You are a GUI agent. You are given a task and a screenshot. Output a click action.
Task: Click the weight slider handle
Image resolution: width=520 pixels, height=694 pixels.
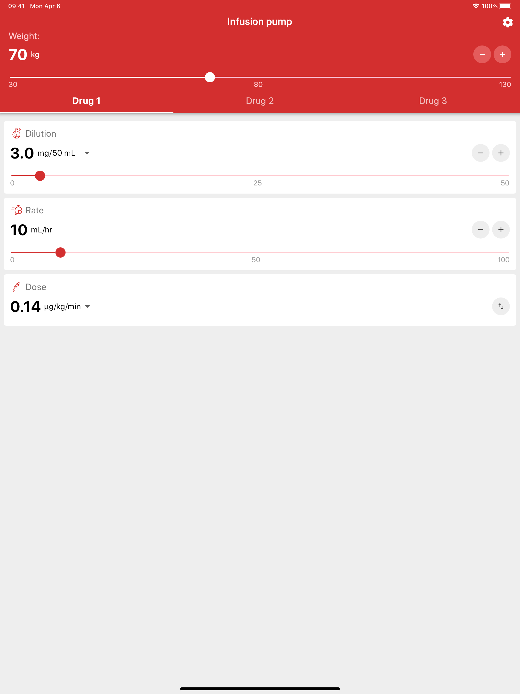pyautogui.click(x=210, y=77)
